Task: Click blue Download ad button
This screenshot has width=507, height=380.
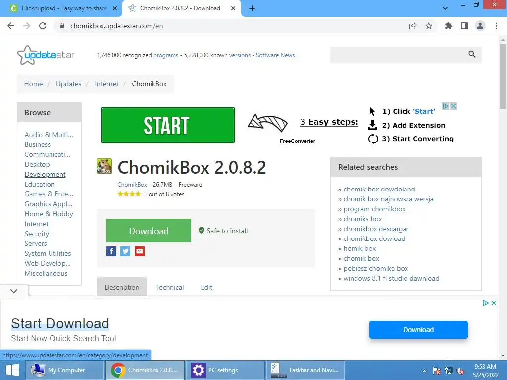Action: (418, 330)
